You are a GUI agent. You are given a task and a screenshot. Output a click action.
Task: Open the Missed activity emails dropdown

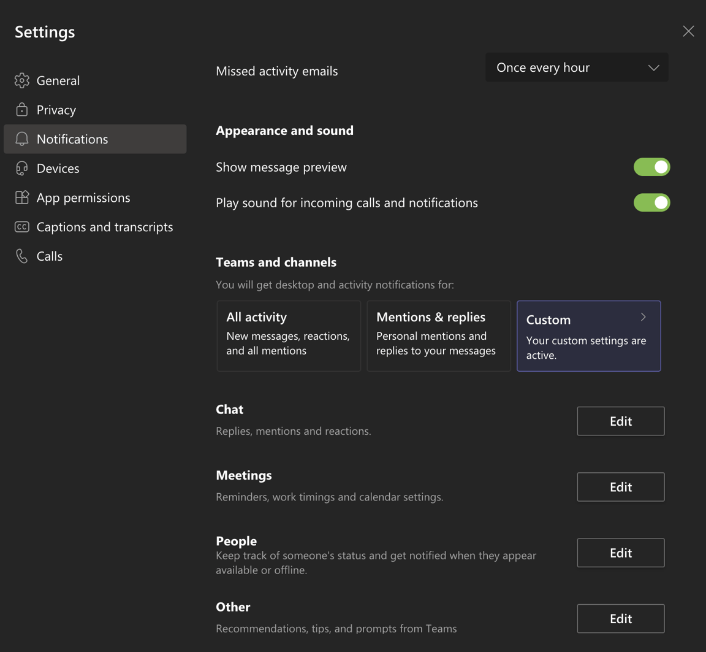click(575, 67)
